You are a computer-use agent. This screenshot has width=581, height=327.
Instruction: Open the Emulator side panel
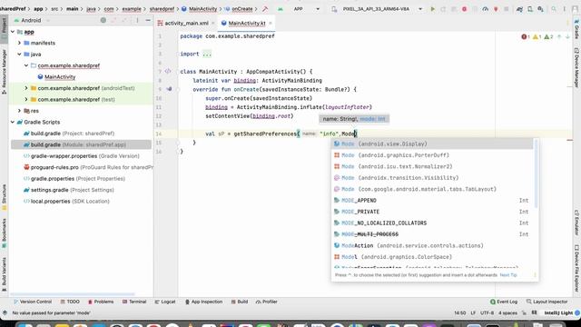(576, 223)
